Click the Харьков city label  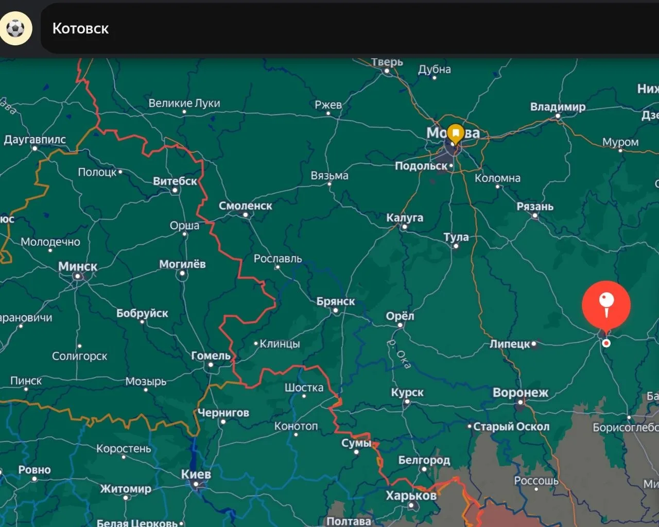click(411, 496)
